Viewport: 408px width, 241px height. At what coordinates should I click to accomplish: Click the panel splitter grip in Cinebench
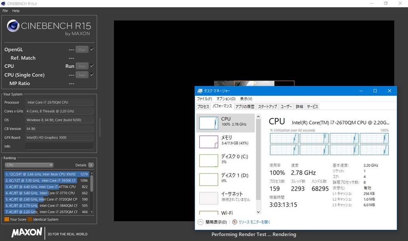[100, 127]
